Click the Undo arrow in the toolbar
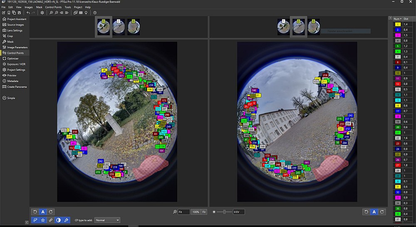416x227 pixels. 28,13
